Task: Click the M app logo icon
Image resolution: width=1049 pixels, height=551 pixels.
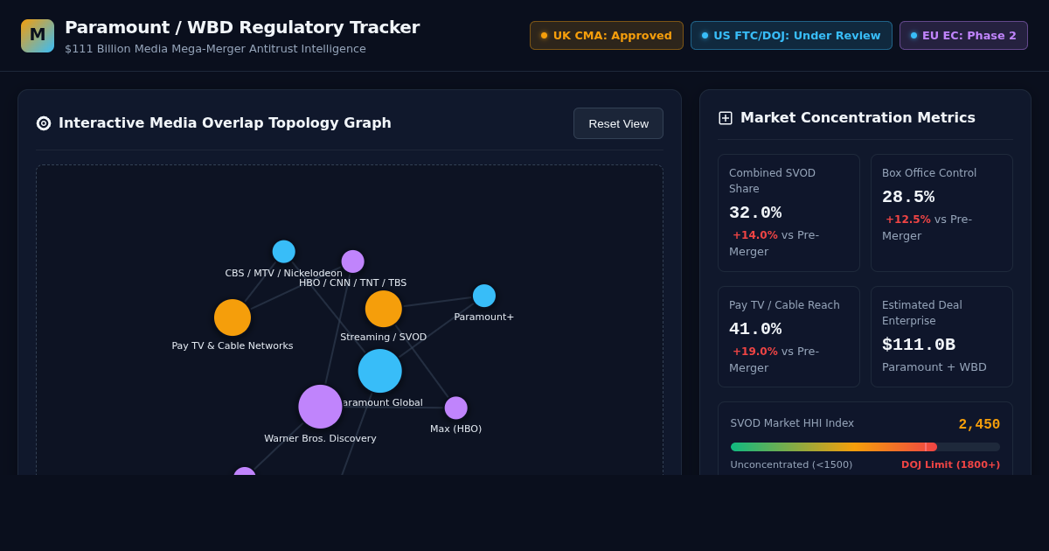Action: (x=38, y=36)
